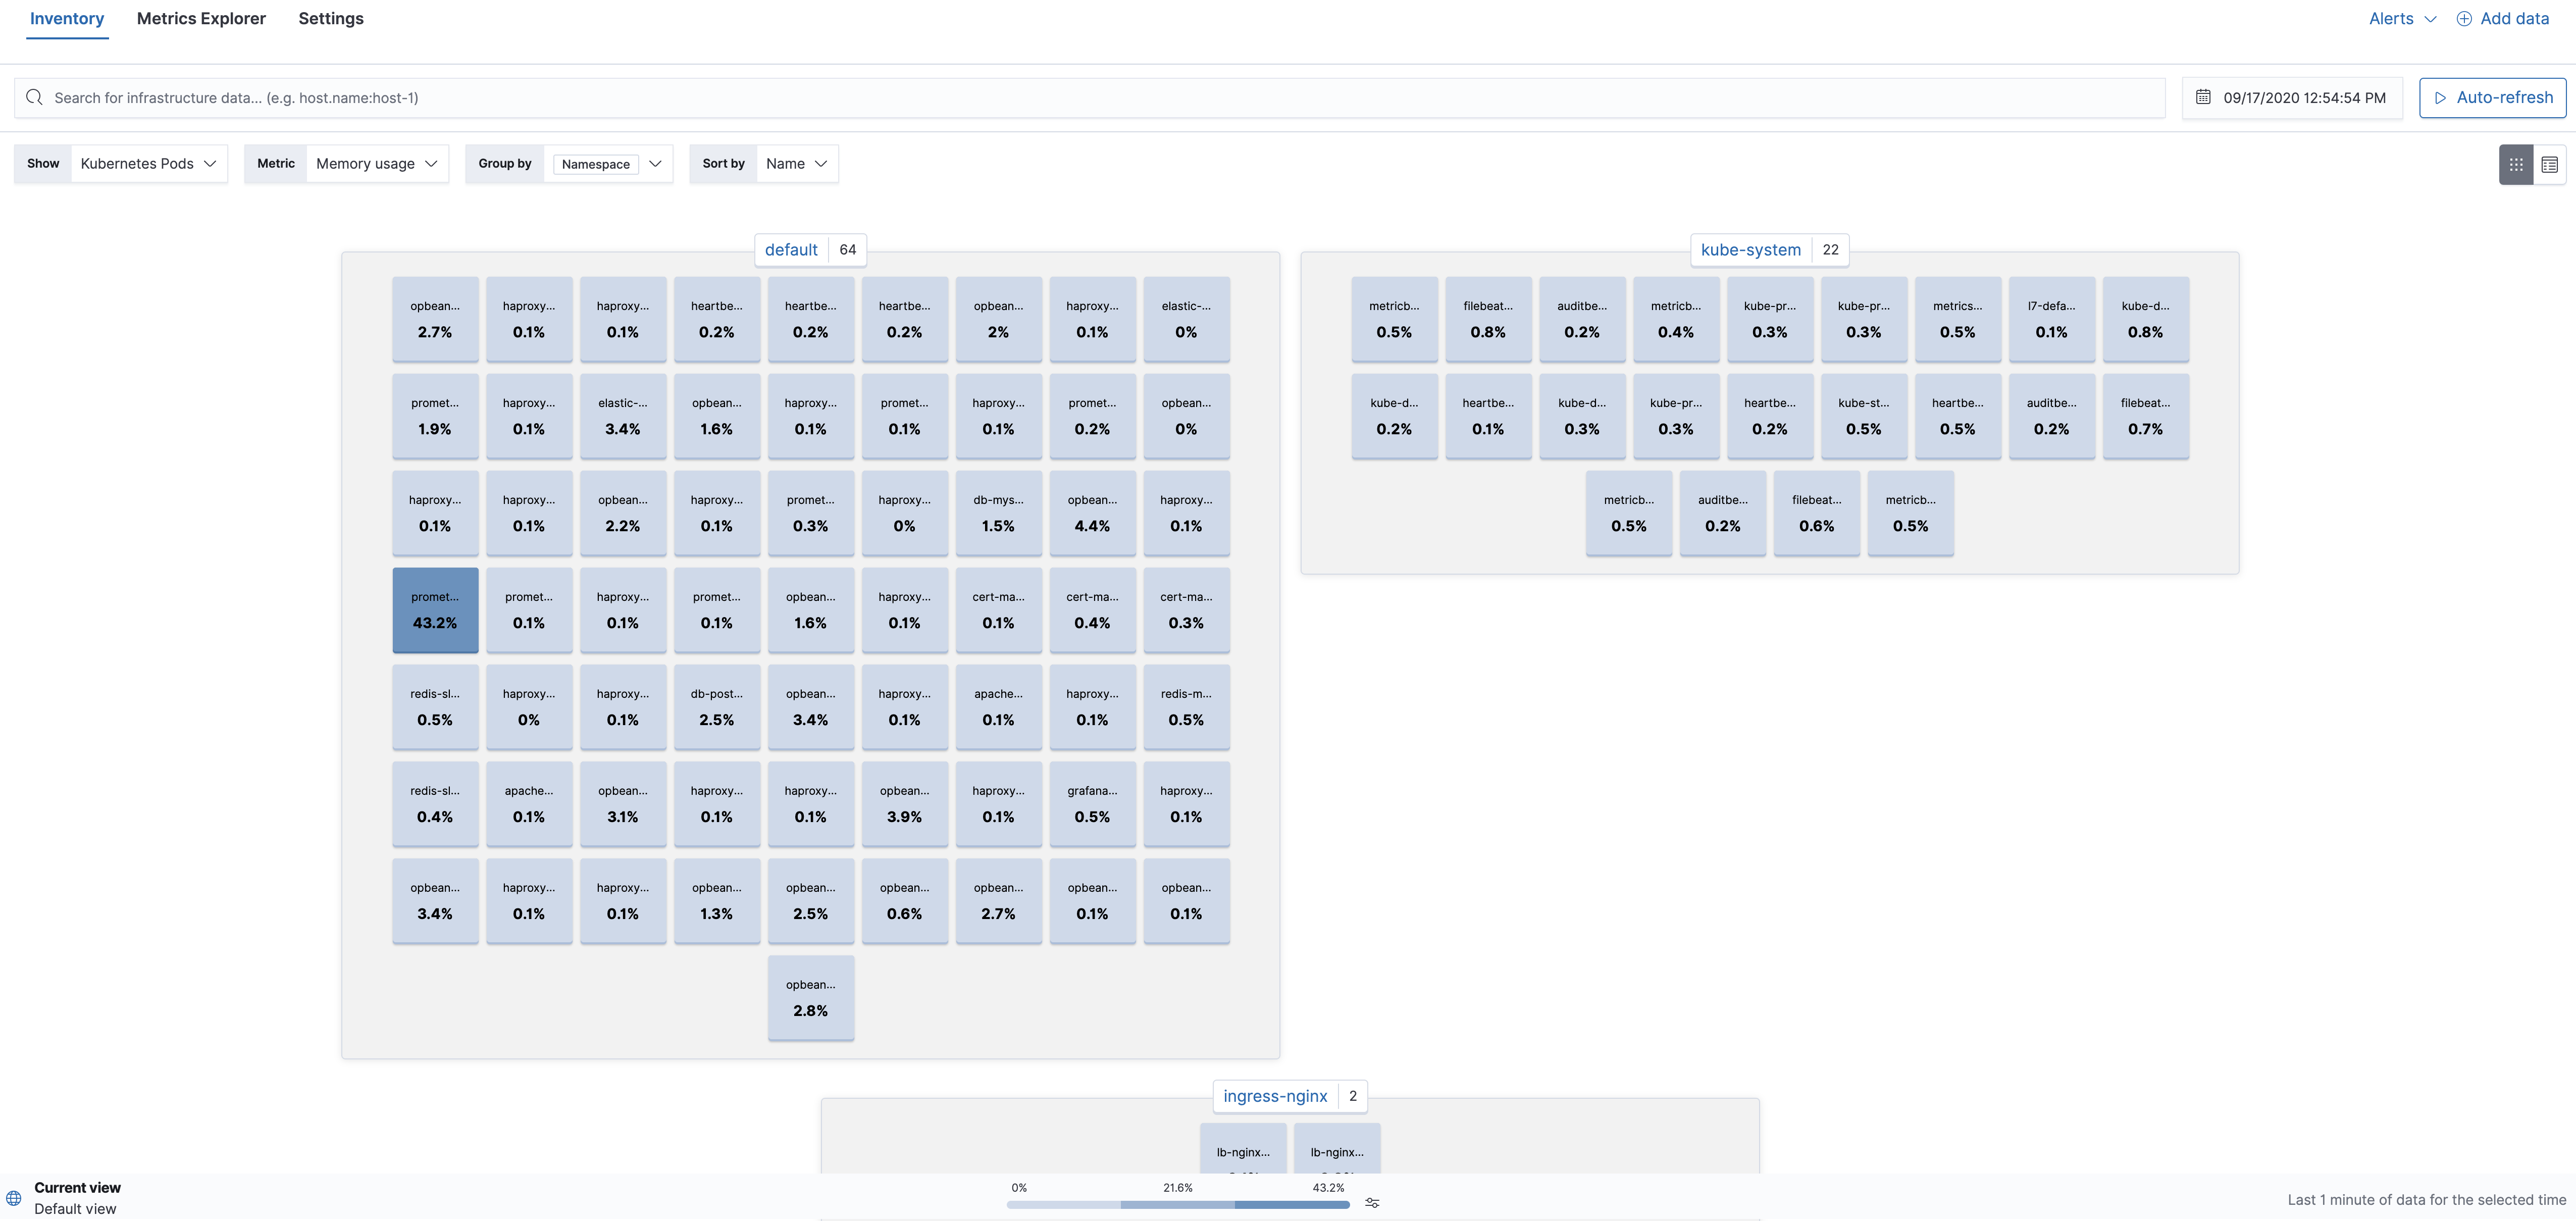
Task: Open the Metric Memory usage dropdown
Action: click(x=376, y=163)
